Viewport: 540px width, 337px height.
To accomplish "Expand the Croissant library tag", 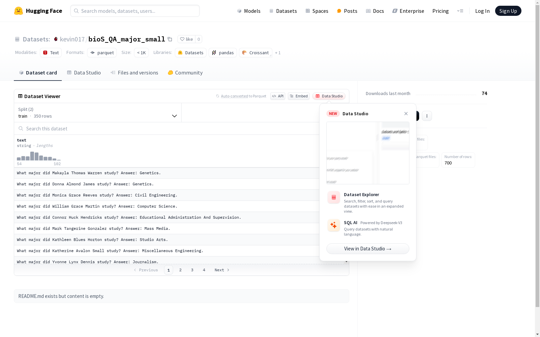I will [x=255, y=53].
